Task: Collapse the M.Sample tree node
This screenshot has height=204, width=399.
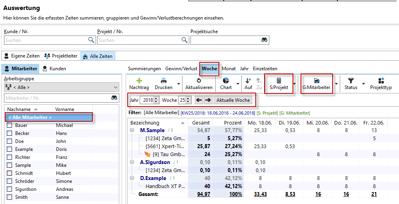Action: (132, 131)
